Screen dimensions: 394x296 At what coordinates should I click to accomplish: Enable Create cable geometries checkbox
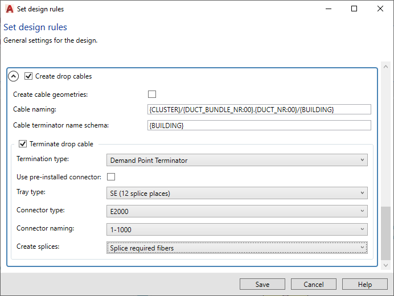click(x=152, y=94)
